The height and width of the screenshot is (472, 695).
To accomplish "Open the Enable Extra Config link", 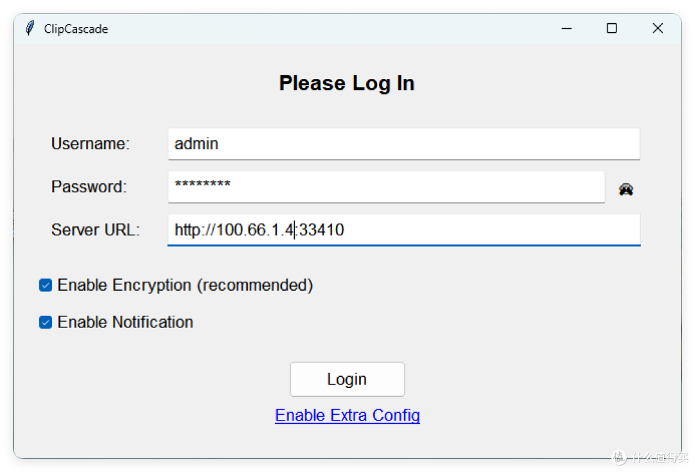I will [347, 415].
